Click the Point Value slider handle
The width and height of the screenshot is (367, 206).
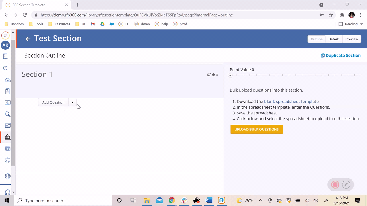click(230, 75)
